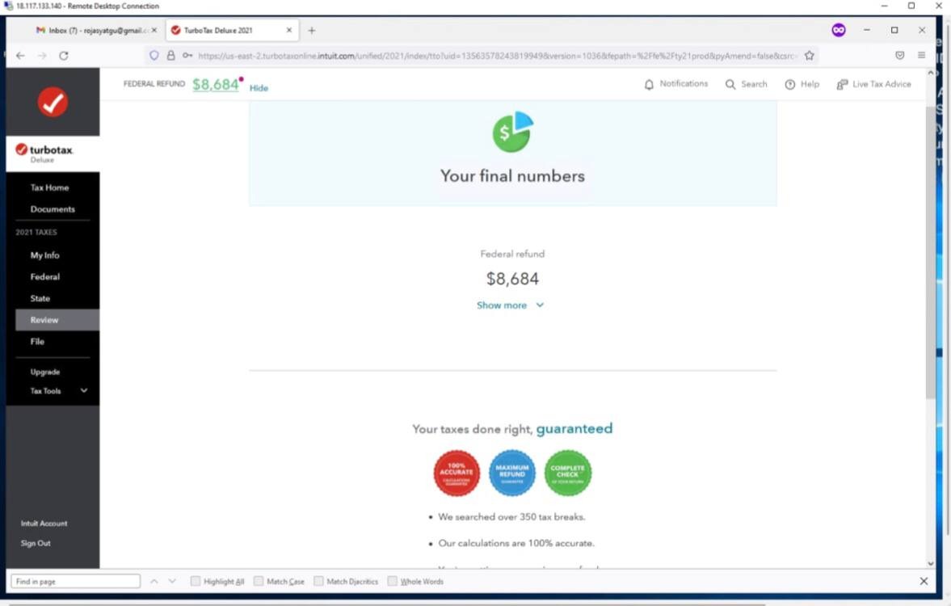
Task: Click the page vertical scrollbar
Action: (x=931, y=252)
